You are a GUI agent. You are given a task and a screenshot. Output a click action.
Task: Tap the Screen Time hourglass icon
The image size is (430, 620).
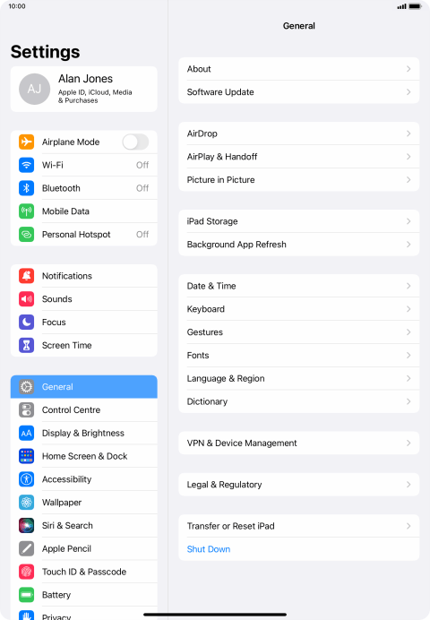27,345
